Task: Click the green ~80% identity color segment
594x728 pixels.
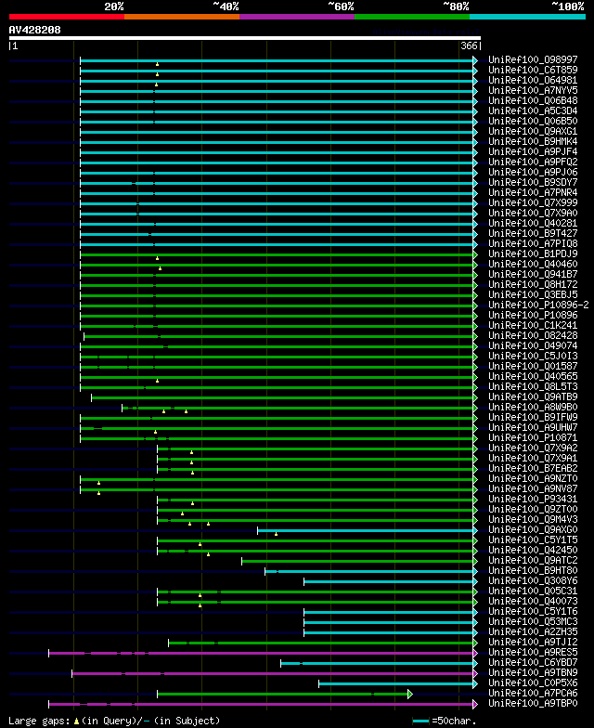Action: (x=412, y=17)
